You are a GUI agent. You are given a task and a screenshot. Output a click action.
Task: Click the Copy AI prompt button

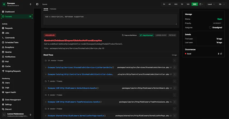(146, 35)
